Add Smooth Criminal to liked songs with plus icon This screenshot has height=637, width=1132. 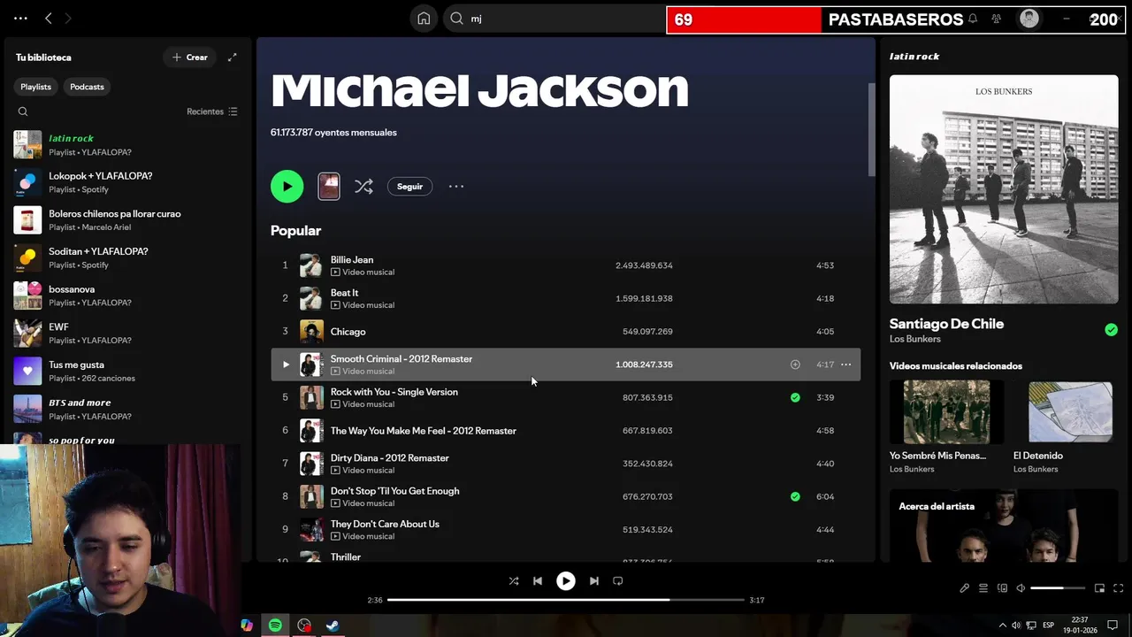(x=795, y=365)
